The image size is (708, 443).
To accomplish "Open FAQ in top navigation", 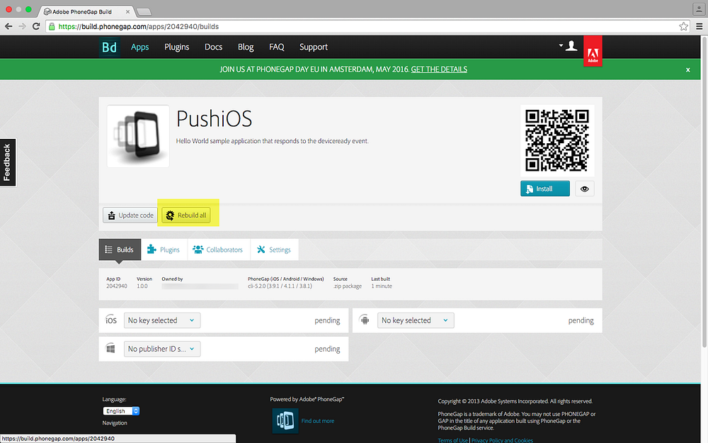I will (x=277, y=47).
